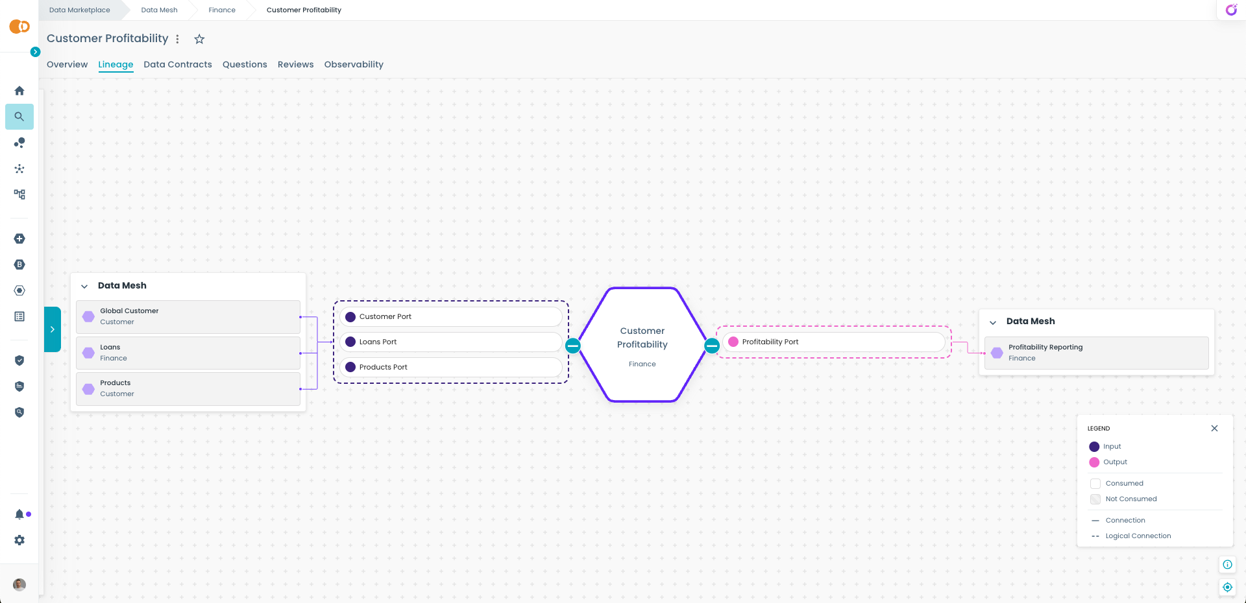Open Home from the left sidebar
The width and height of the screenshot is (1246, 603).
click(19, 91)
